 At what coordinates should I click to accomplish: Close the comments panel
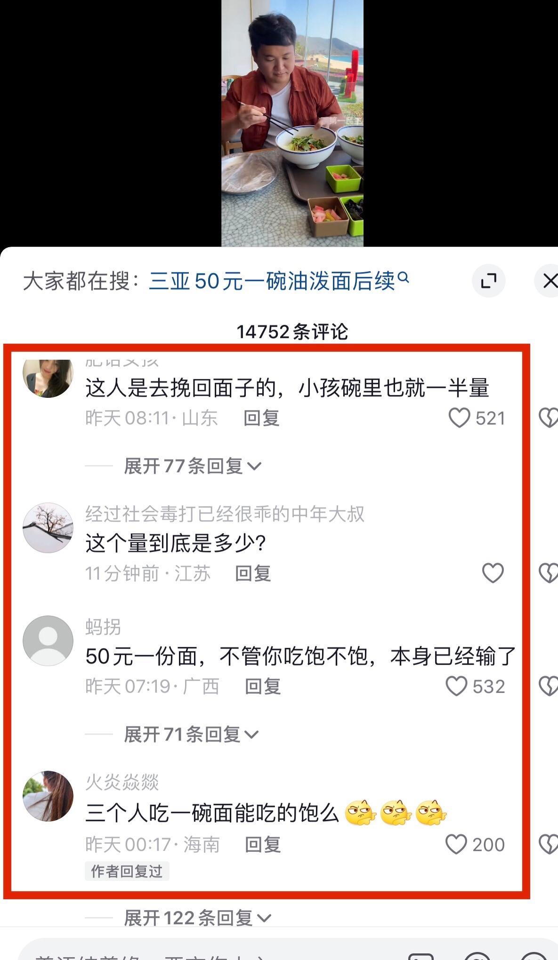click(x=549, y=281)
